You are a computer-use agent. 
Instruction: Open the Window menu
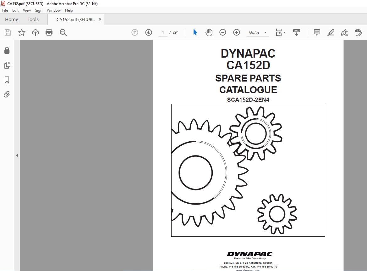coord(54,10)
